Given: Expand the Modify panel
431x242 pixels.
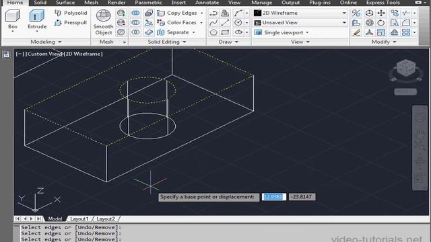Looking at the screenshot, I should [384, 42].
